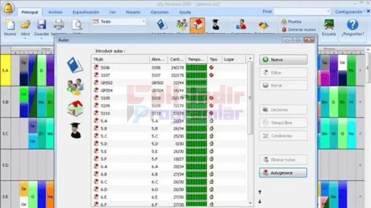
Task: Open the Configuración dropdown
Action: (350, 12)
